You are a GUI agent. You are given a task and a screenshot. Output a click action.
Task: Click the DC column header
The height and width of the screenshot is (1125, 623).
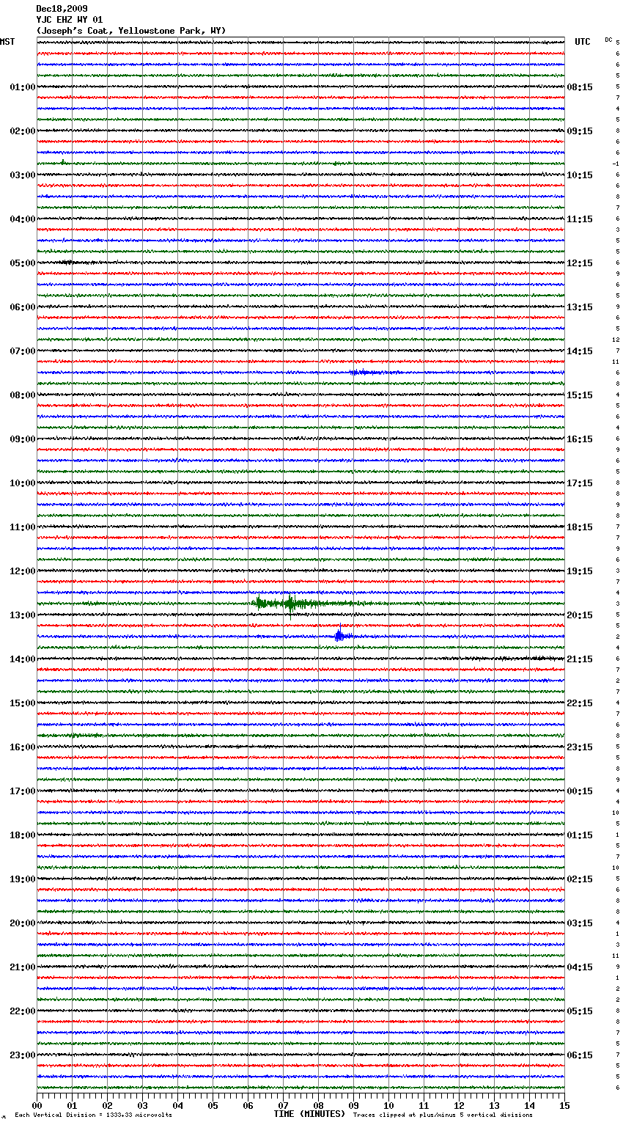pos(608,40)
